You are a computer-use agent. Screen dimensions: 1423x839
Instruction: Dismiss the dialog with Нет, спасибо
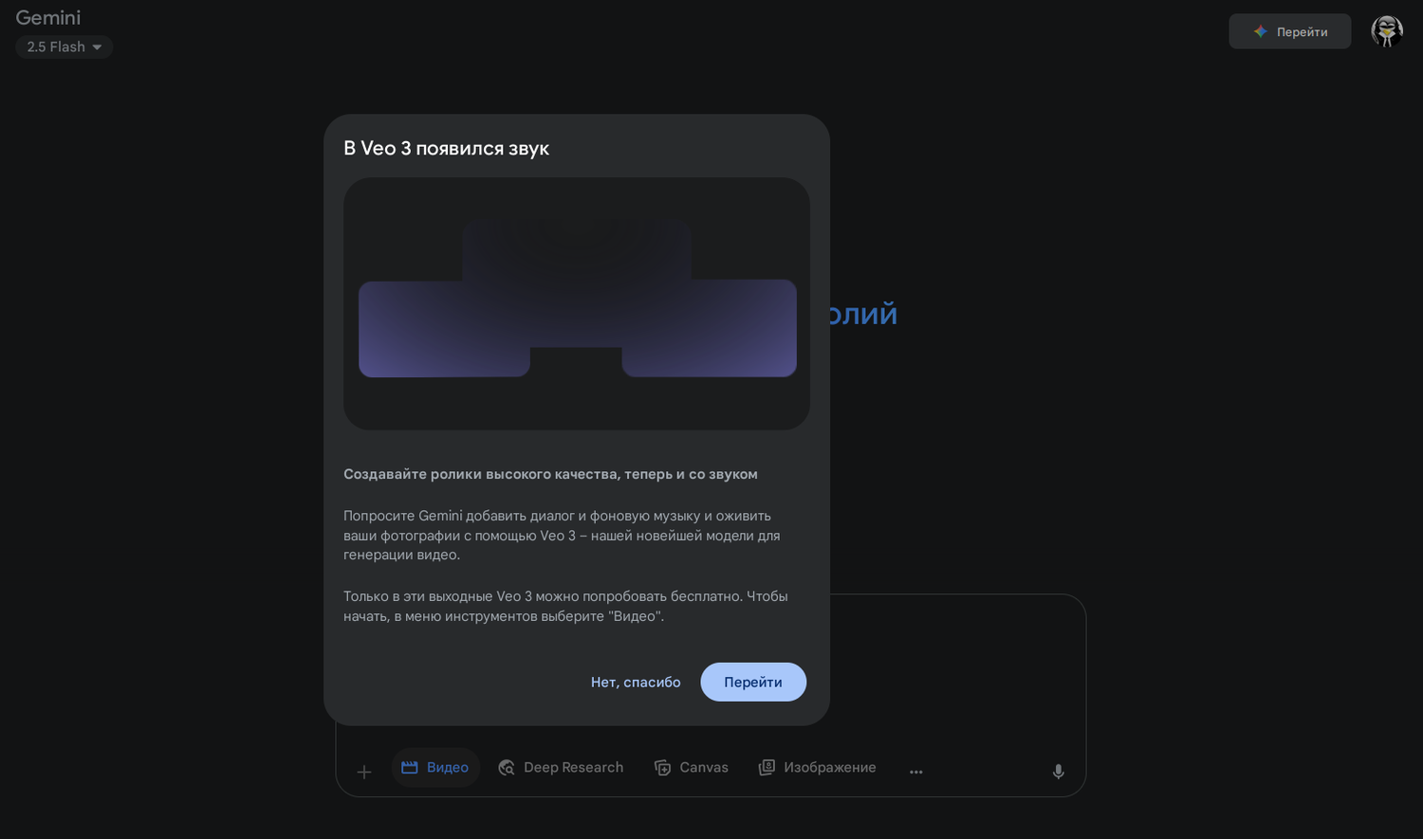pyautogui.click(x=636, y=682)
